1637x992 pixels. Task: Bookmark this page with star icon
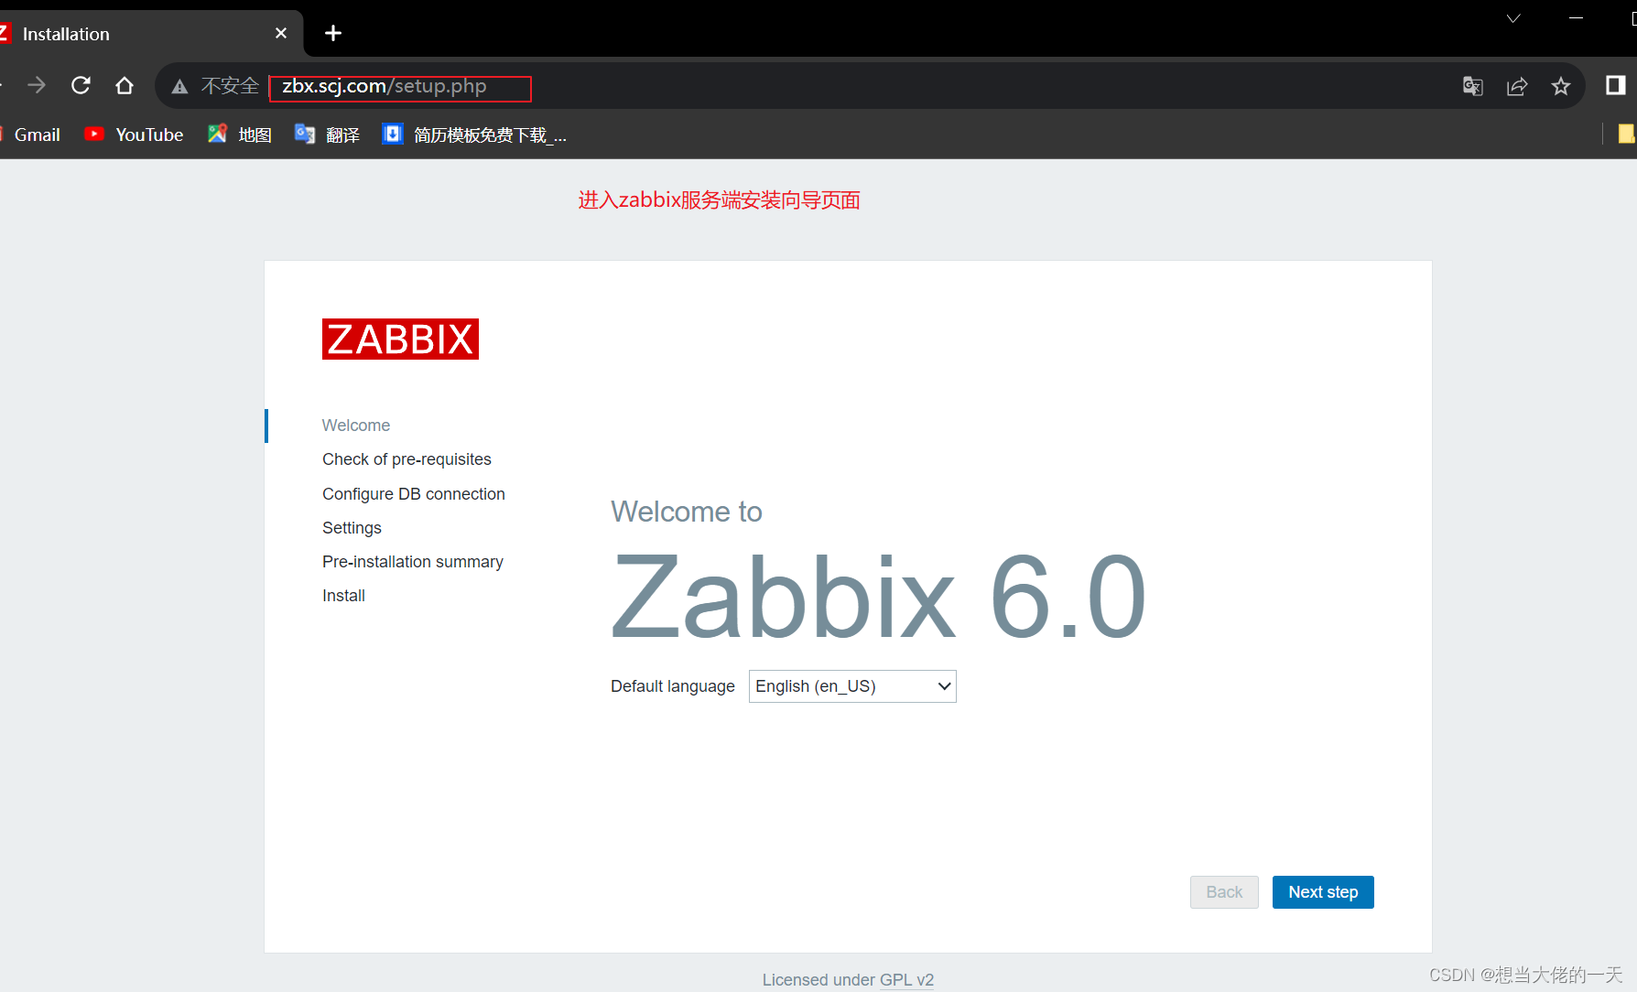pyautogui.click(x=1561, y=86)
